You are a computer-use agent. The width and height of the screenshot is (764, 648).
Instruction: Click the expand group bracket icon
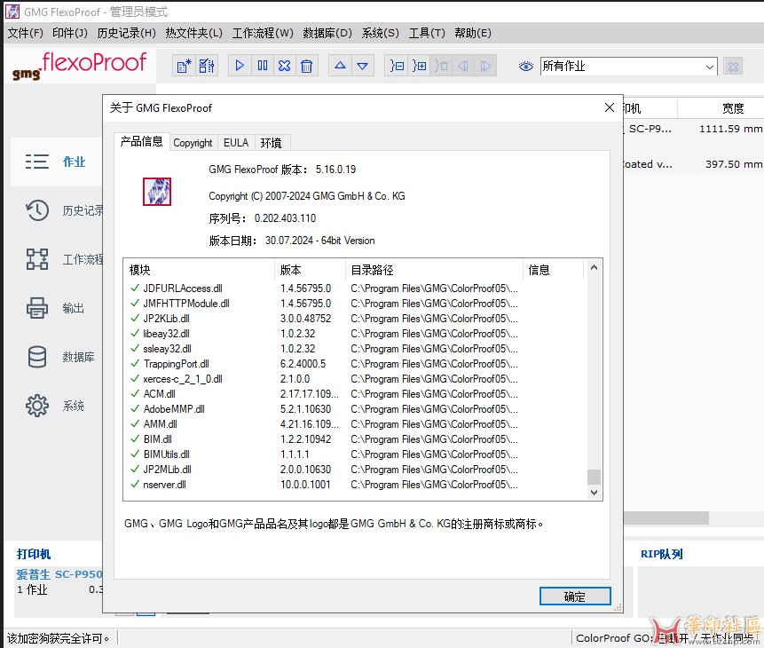point(419,66)
